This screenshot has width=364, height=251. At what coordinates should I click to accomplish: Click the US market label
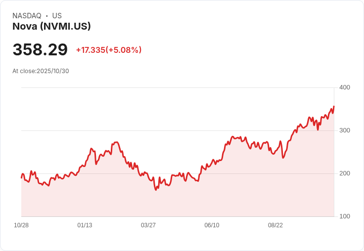[x=57, y=16]
